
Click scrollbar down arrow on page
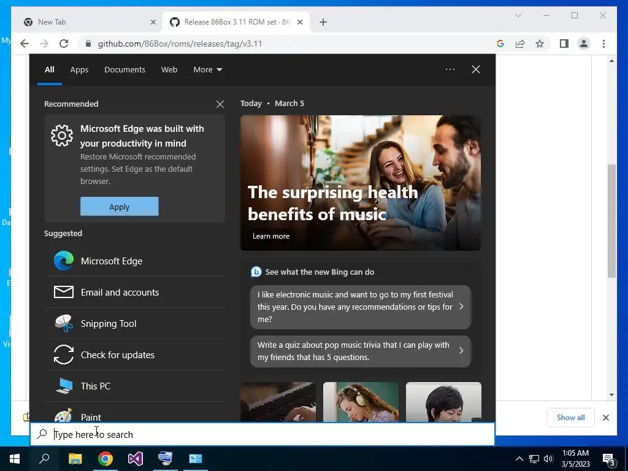click(x=611, y=395)
